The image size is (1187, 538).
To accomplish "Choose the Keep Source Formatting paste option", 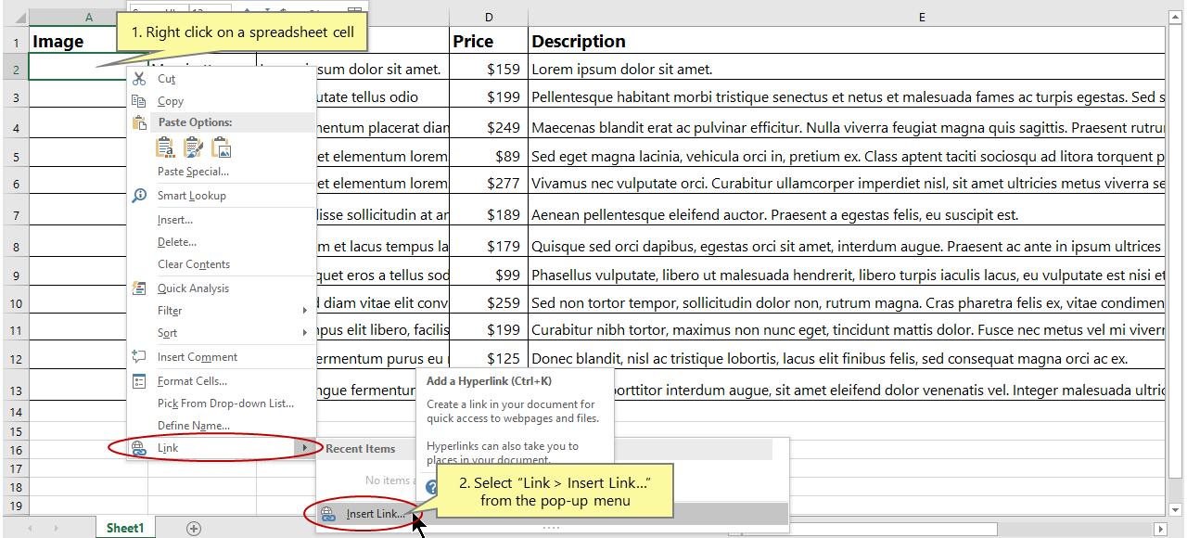I will (165, 147).
